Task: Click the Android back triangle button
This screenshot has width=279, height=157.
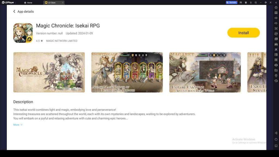Action: tap(276, 133)
